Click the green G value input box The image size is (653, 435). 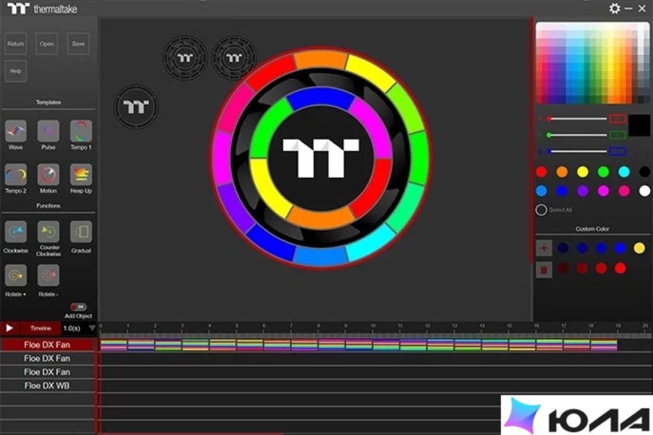pos(617,135)
